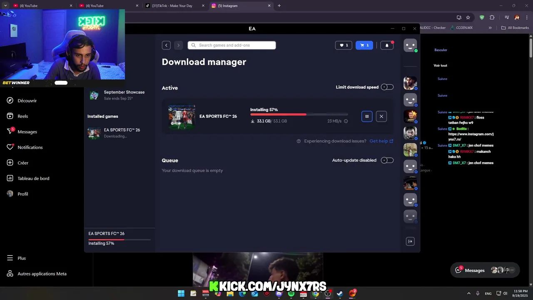
Task: Open Instagram Tableau de bord item
Action: coord(28,178)
